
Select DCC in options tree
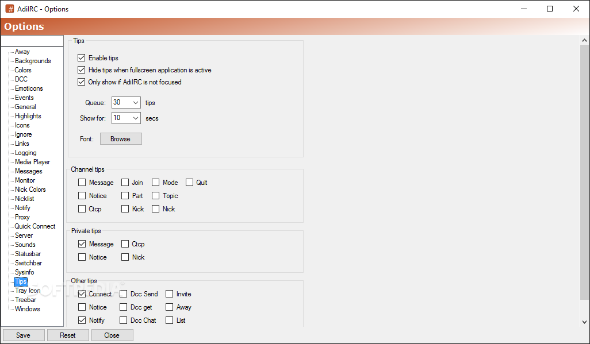coord(21,79)
